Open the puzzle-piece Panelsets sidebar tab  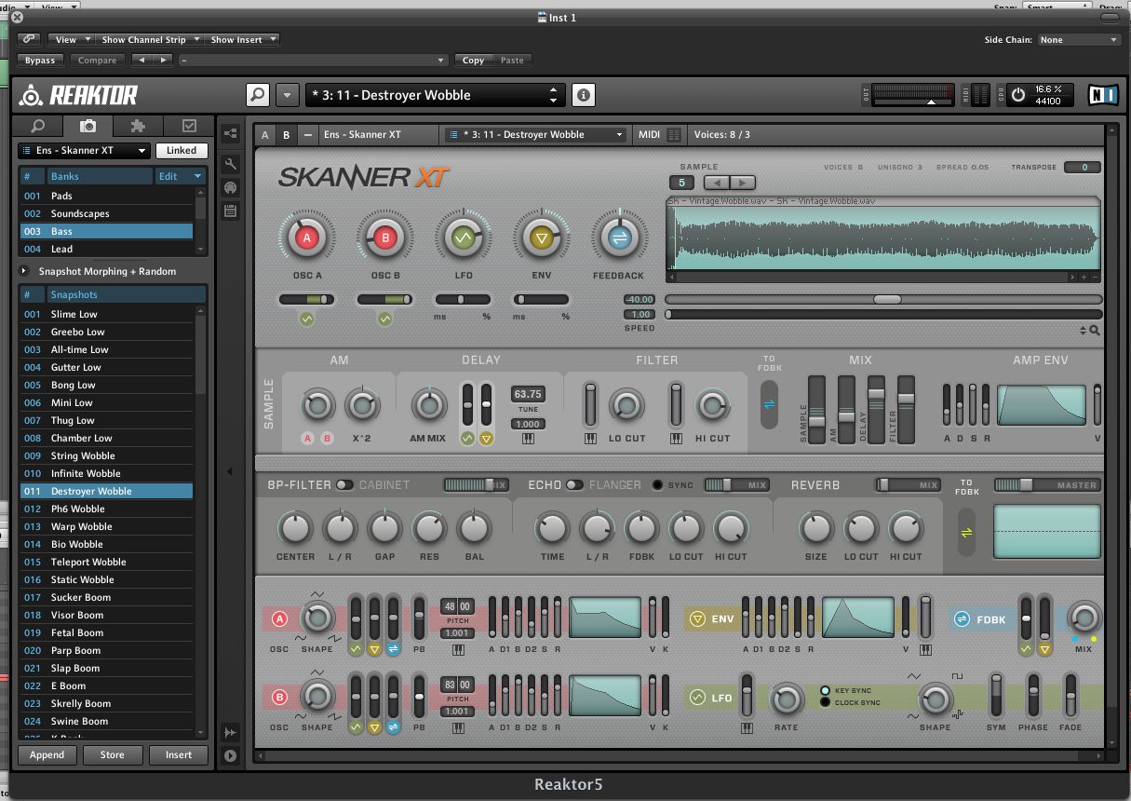coord(138,126)
